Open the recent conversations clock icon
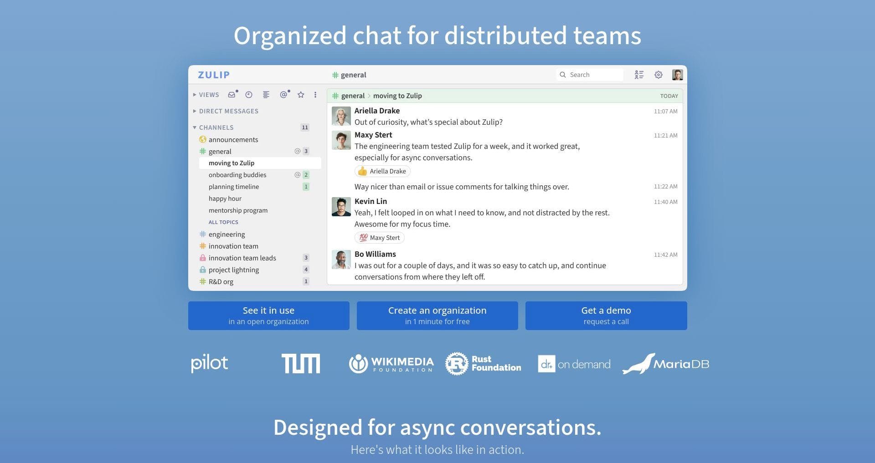The image size is (875, 463). click(249, 95)
